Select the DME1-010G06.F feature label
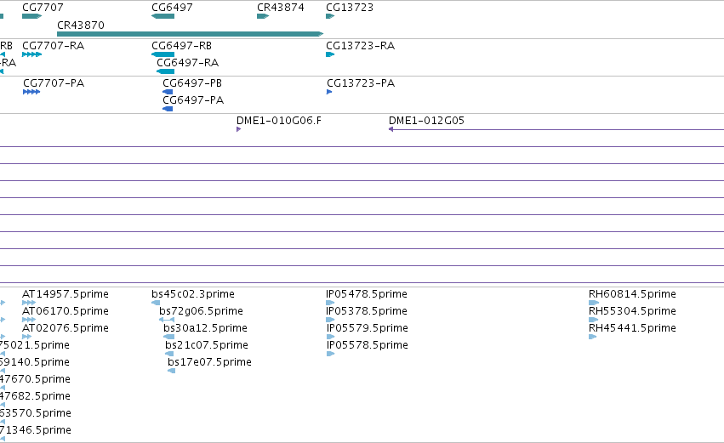 (279, 121)
